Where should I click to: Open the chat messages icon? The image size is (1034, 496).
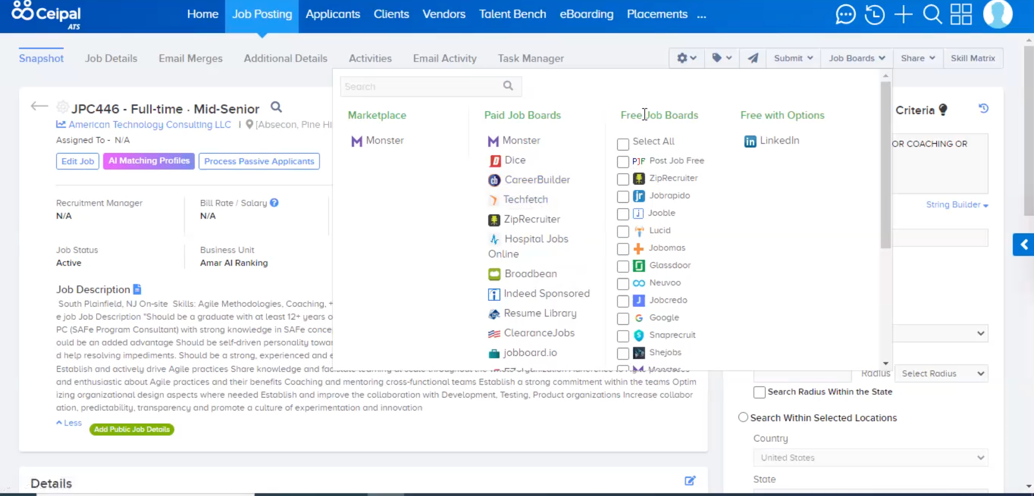tap(845, 15)
